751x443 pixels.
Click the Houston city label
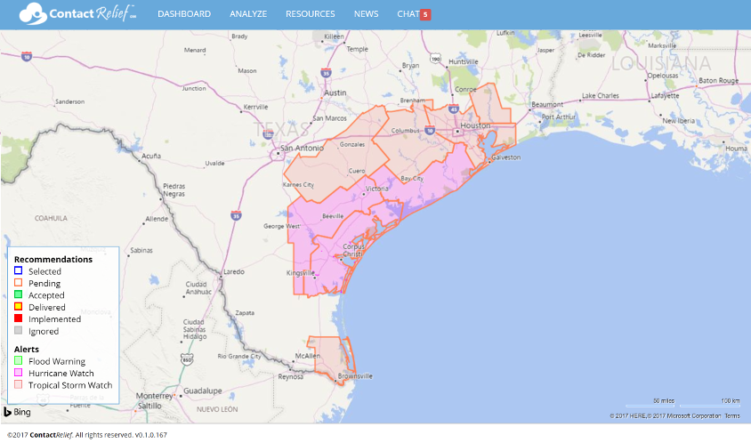tap(475, 125)
